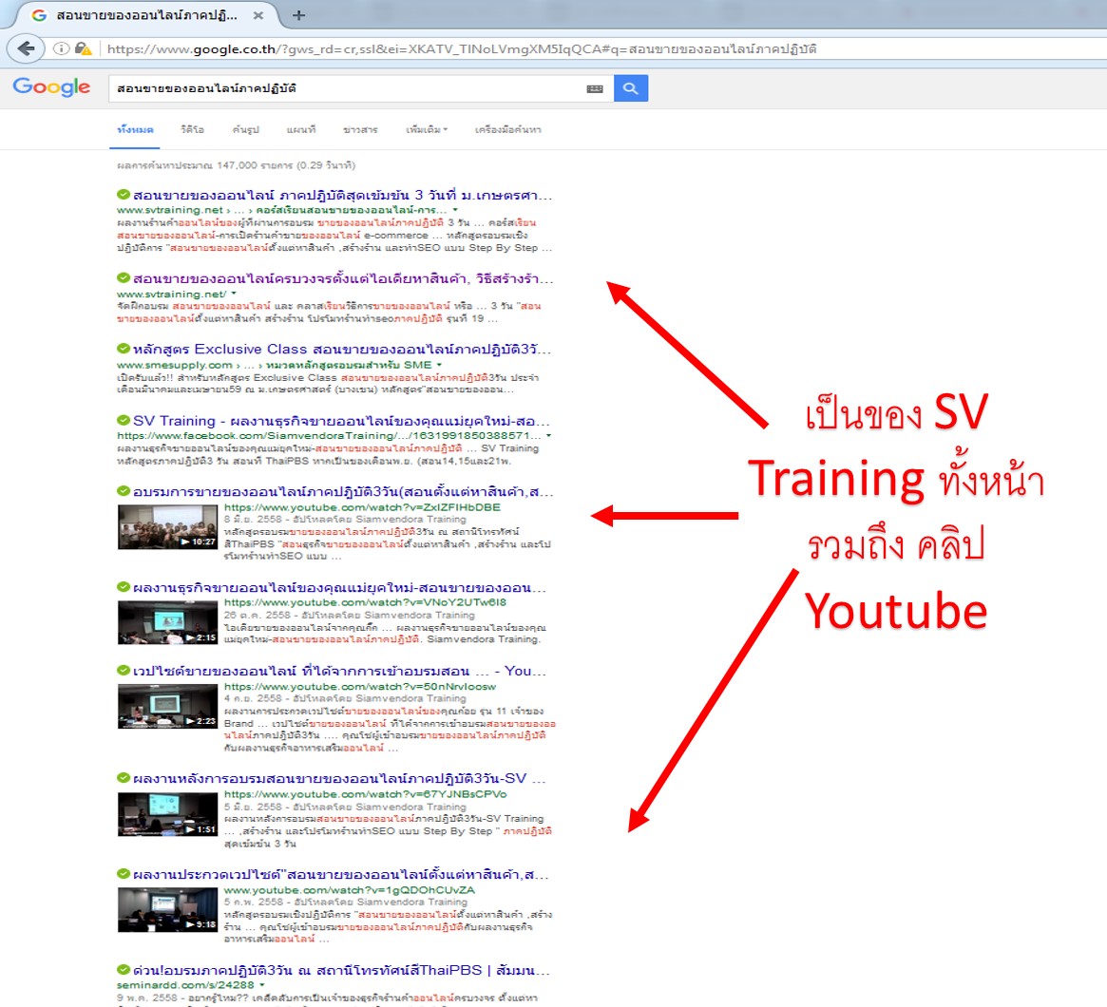Open result 'อบรมการขายของออนไลน์ภาคปฏิบัติ3วัน(สอนตั้งแต่หาสินค้า'
The image size is (1107, 1007).
(x=343, y=491)
